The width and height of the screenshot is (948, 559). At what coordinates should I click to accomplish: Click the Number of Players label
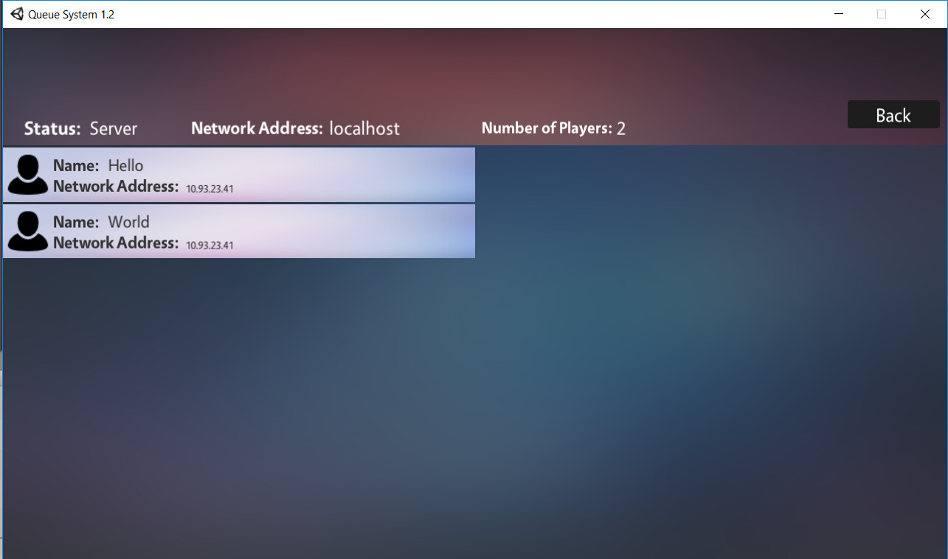547,128
